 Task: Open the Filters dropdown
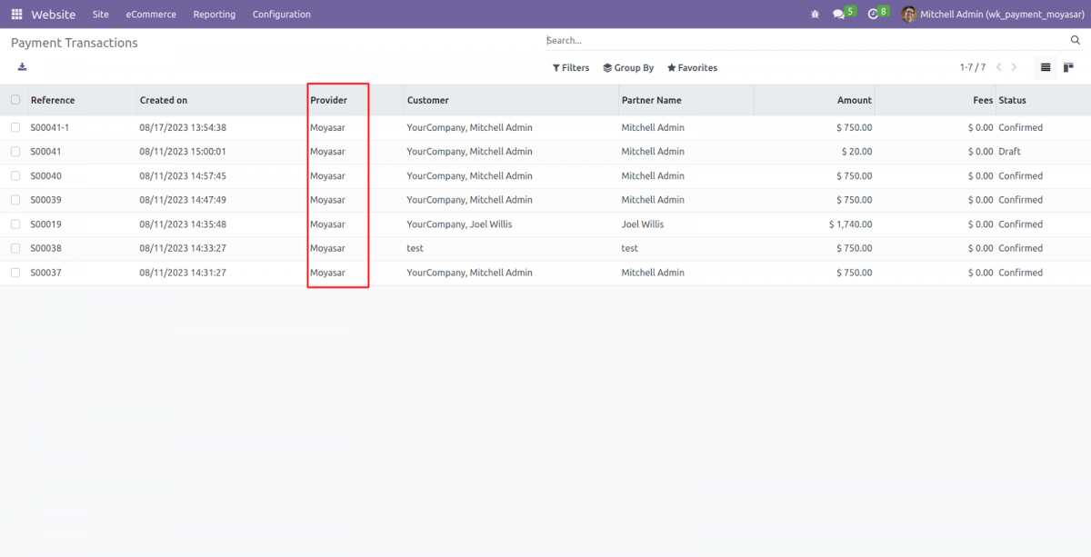click(x=571, y=68)
